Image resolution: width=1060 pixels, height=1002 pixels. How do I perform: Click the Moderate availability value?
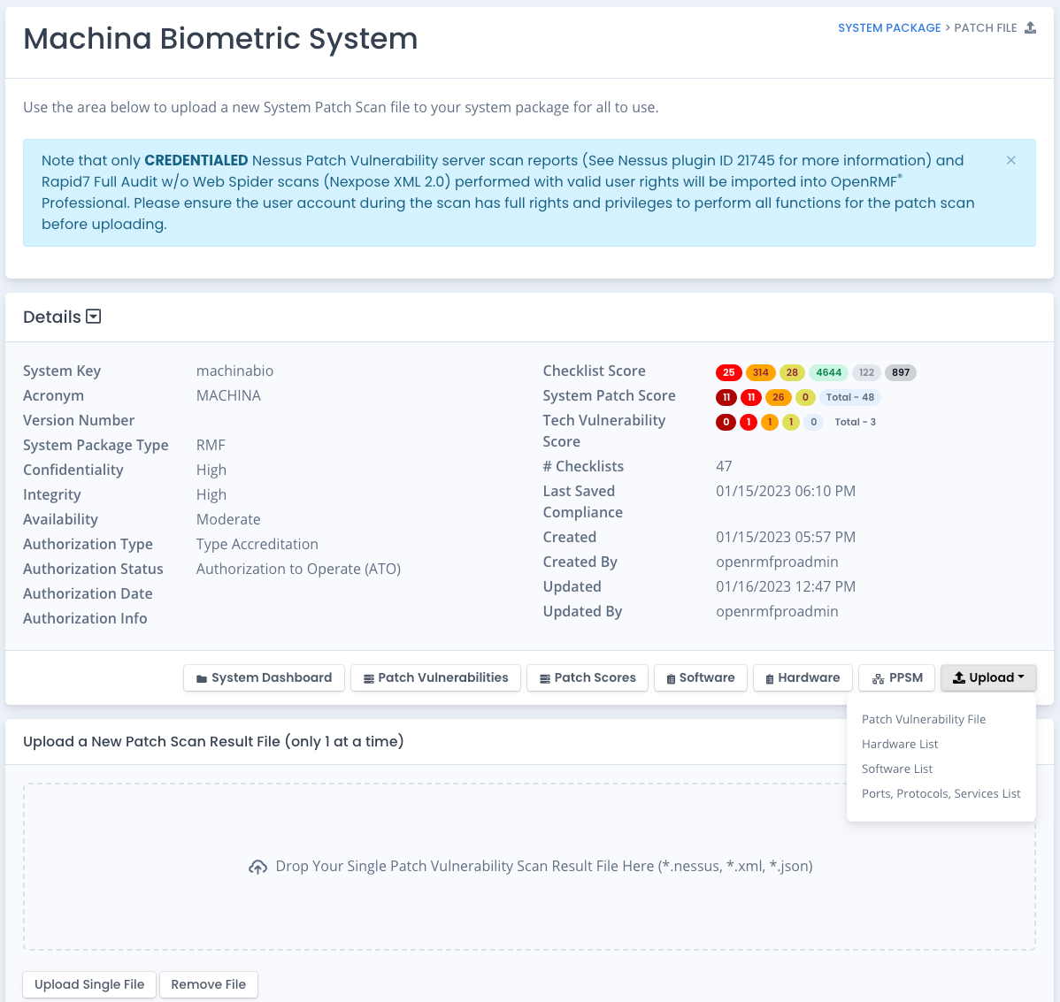click(228, 519)
